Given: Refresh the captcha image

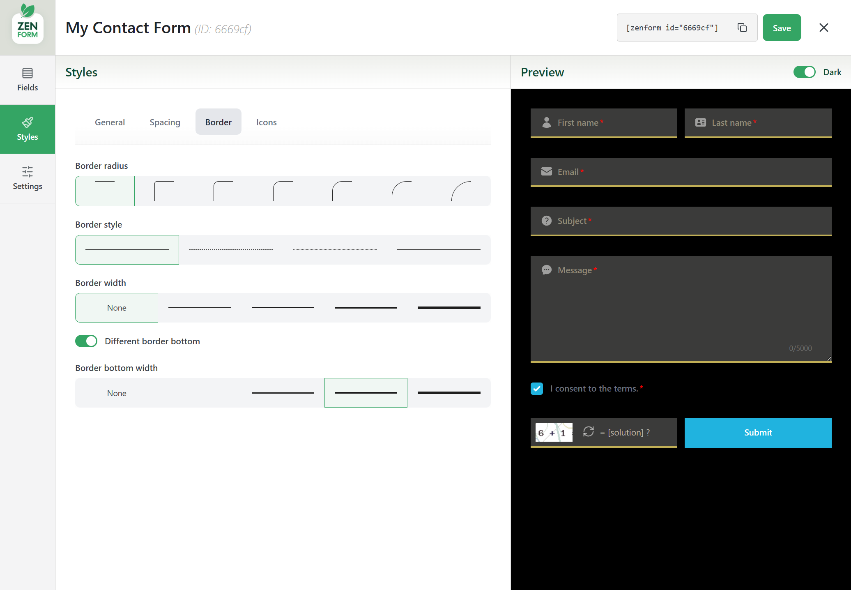Looking at the screenshot, I should click(x=589, y=431).
